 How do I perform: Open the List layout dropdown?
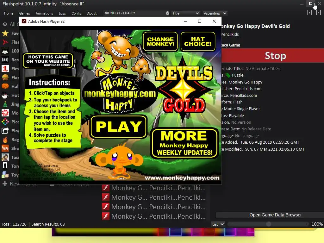[x=218, y=224]
